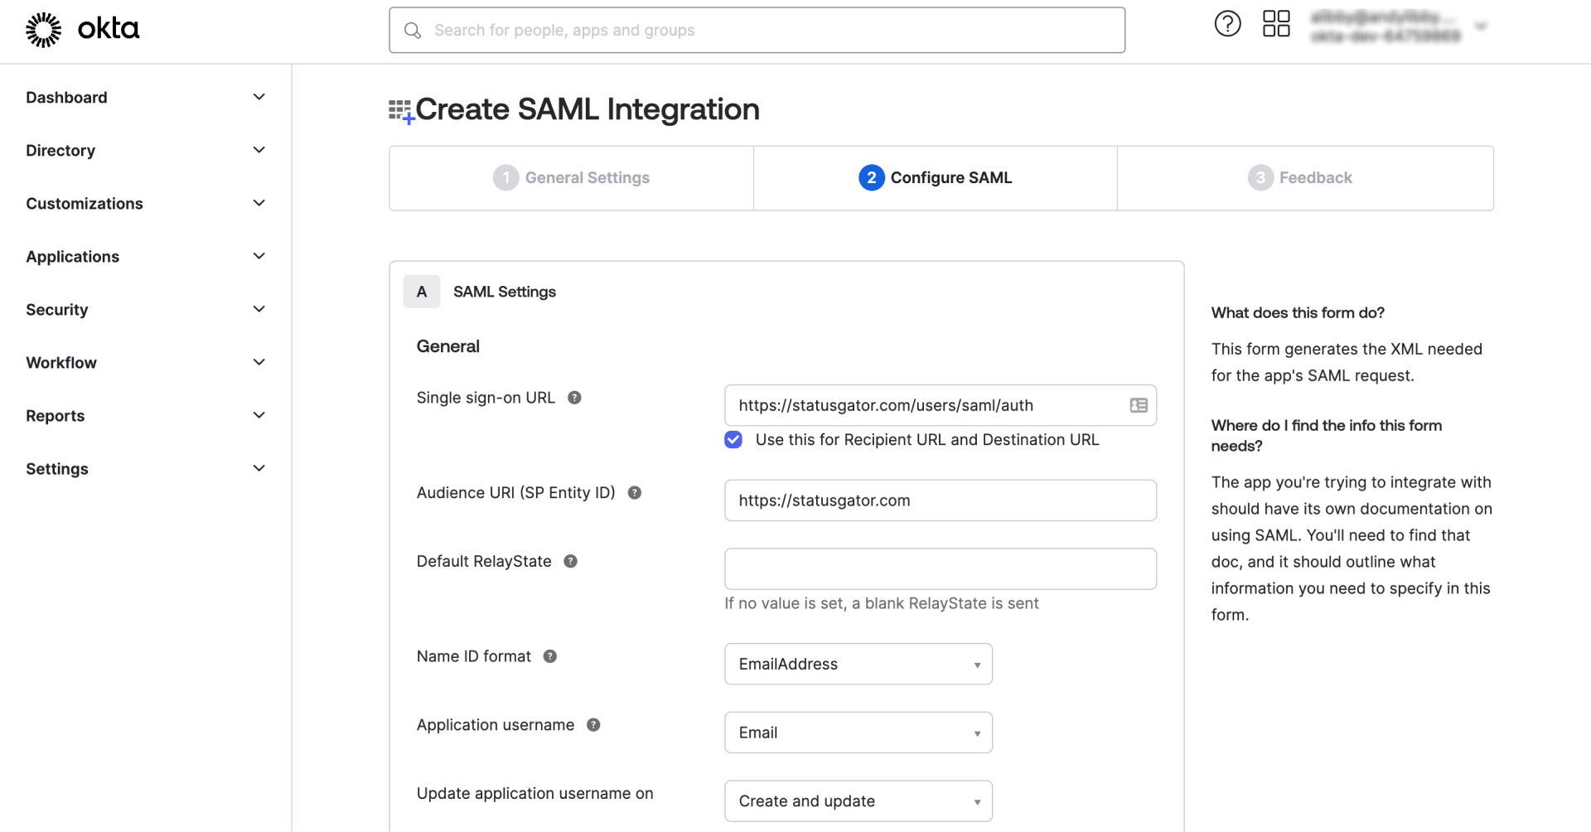Open the apps grid icon in header
Screen dimensions: 1591x832
coord(1276,24)
